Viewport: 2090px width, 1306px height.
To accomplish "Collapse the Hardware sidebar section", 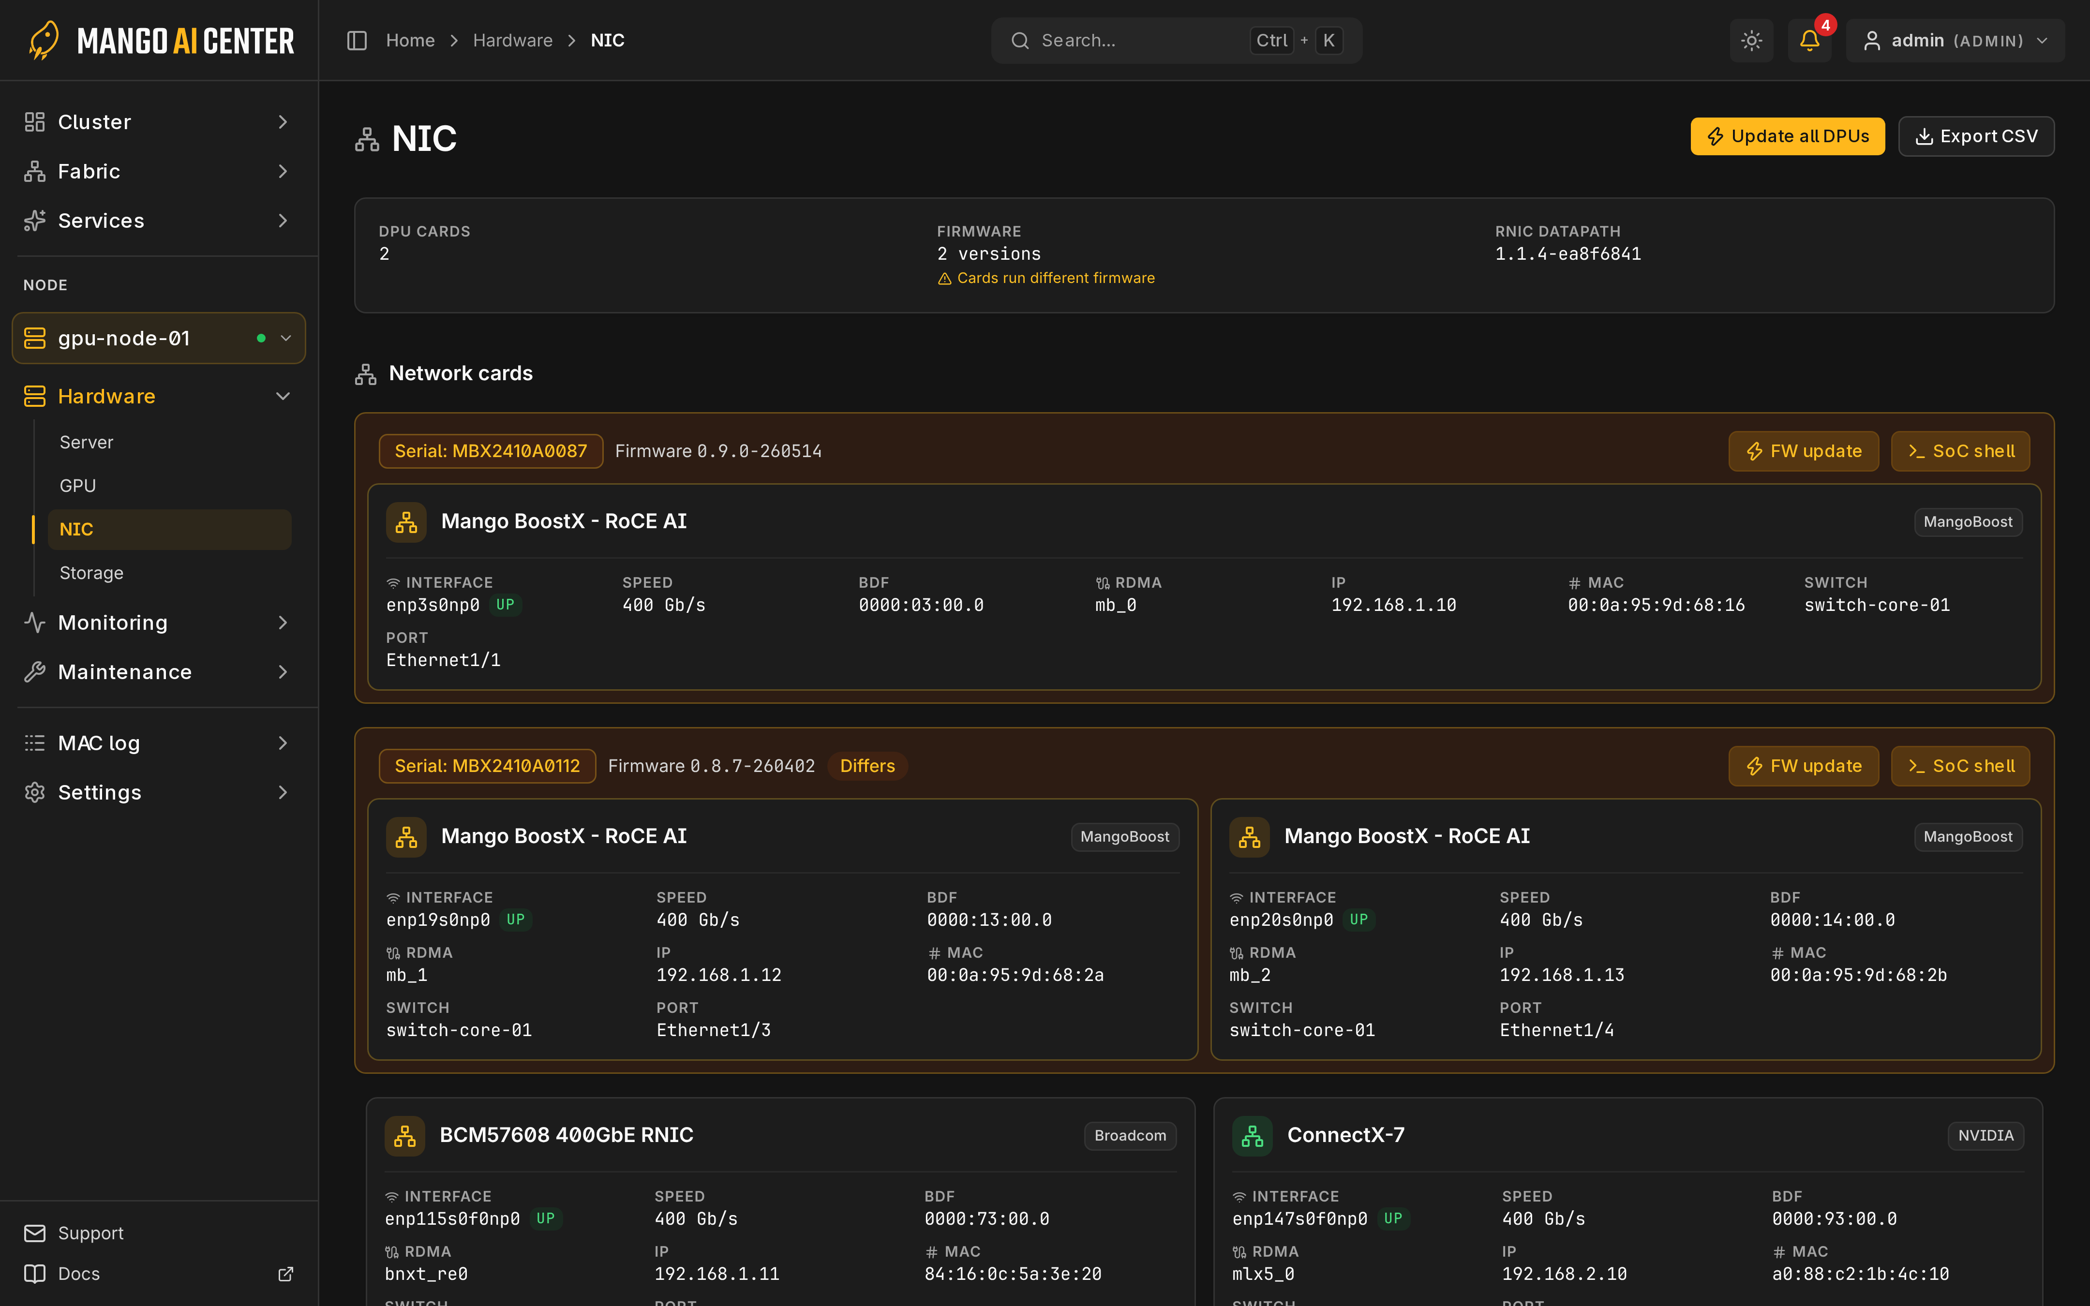I will 159,397.
